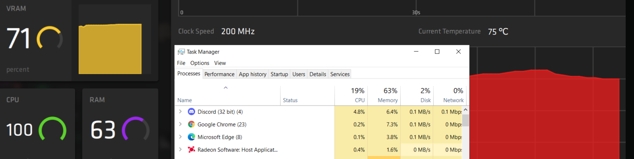This screenshot has height=159, width=634.
Task: Click Google Chrome's 7.3% memory value
Action: (x=392, y=124)
